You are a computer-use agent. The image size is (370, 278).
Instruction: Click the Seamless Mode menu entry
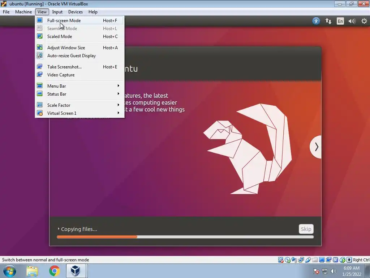79,28
